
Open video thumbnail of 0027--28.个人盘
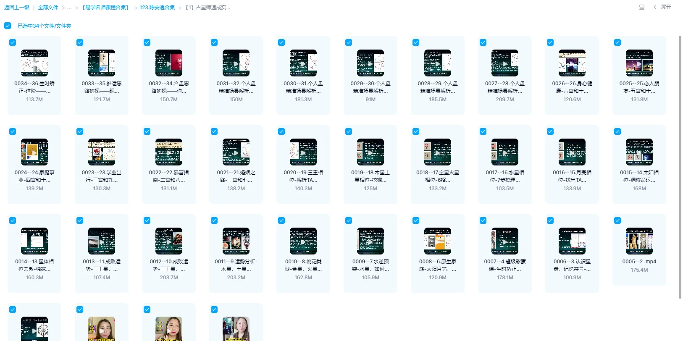click(x=505, y=63)
